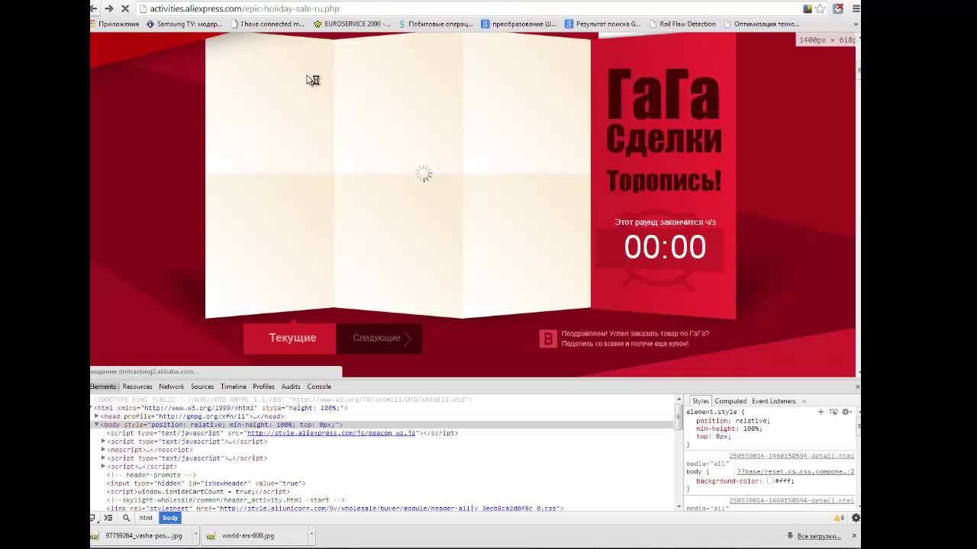Expand the noscript node
The width and height of the screenshot is (977, 549).
(x=103, y=450)
